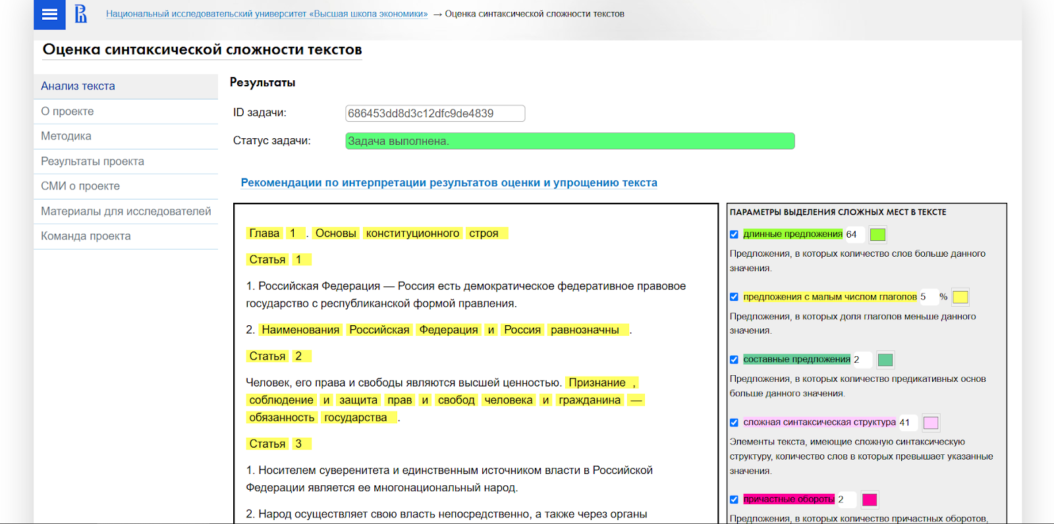Open the yellow low-verb sentences color swatch
The image size is (1054, 524).
960,297
